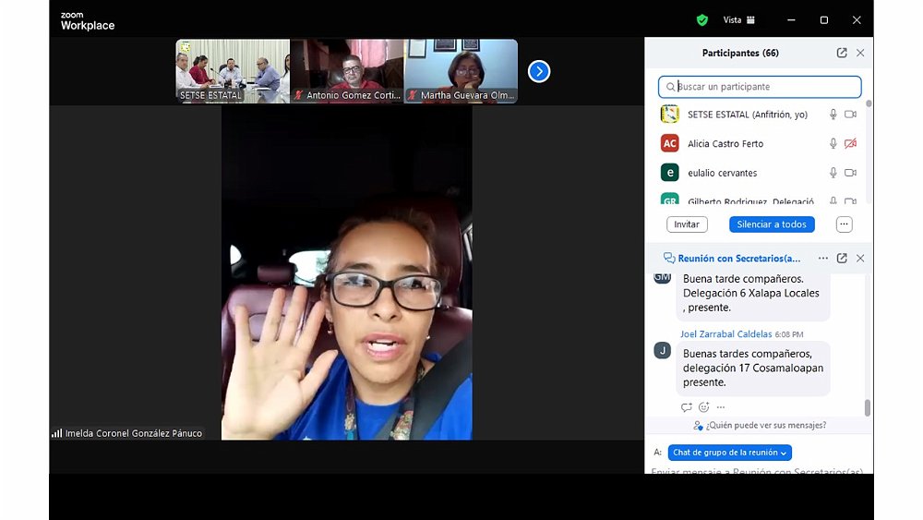Viewport: 923px width, 520px height.
Task: Click the Invitar button
Action: [x=687, y=224]
